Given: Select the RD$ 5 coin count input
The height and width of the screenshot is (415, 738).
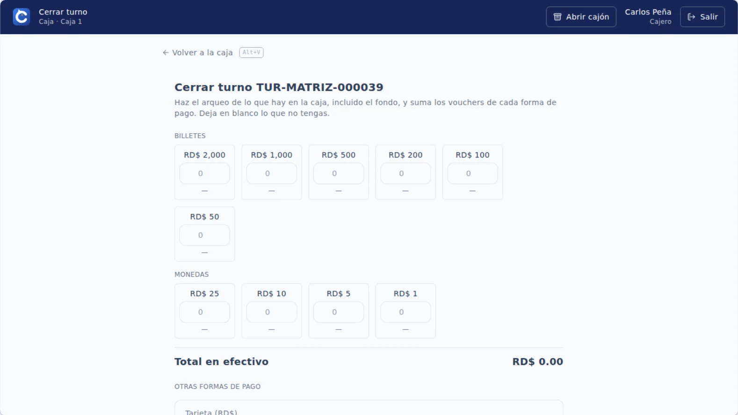Looking at the screenshot, I should [x=339, y=312].
